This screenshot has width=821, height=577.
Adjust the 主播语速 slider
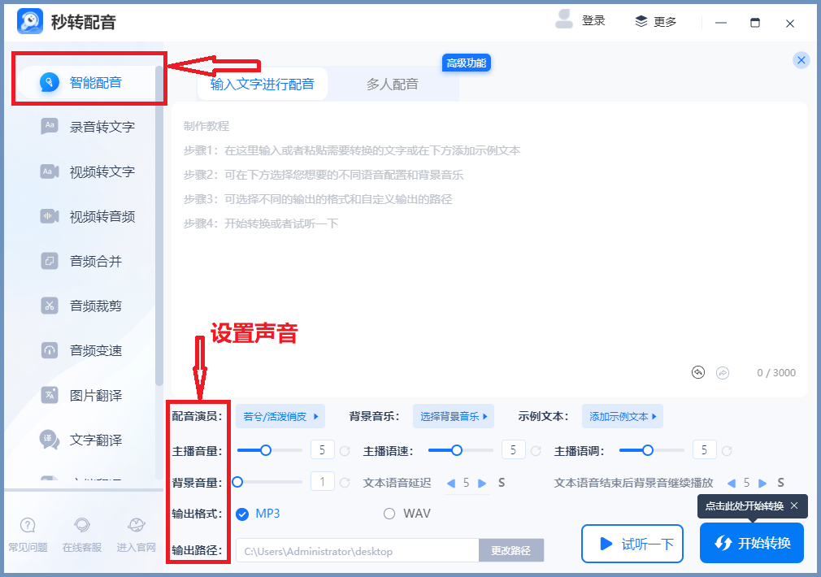pyautogui.click(x=461, y=450)
